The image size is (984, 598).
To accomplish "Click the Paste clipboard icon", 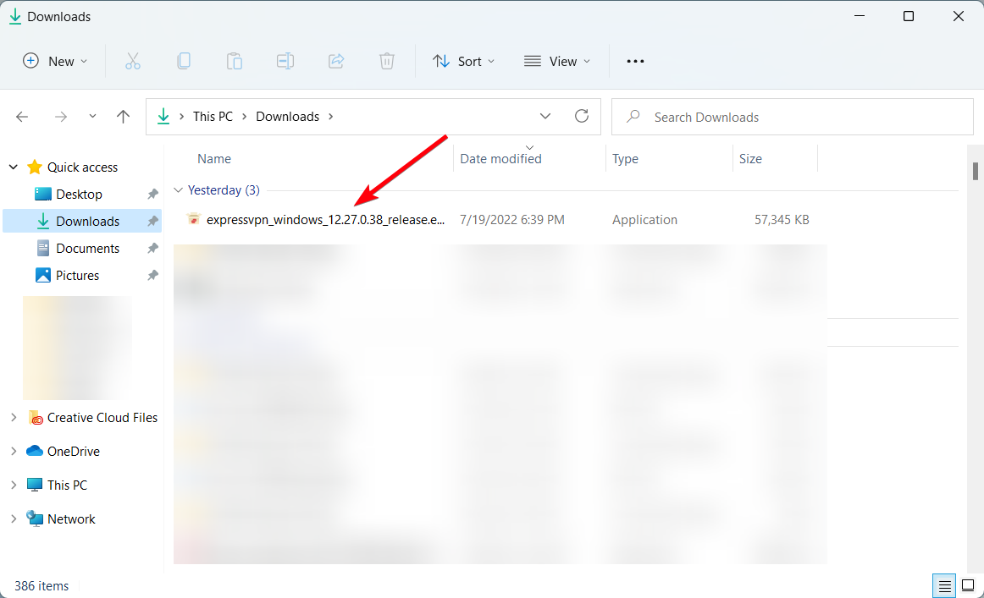I will [x=234, y=61].
